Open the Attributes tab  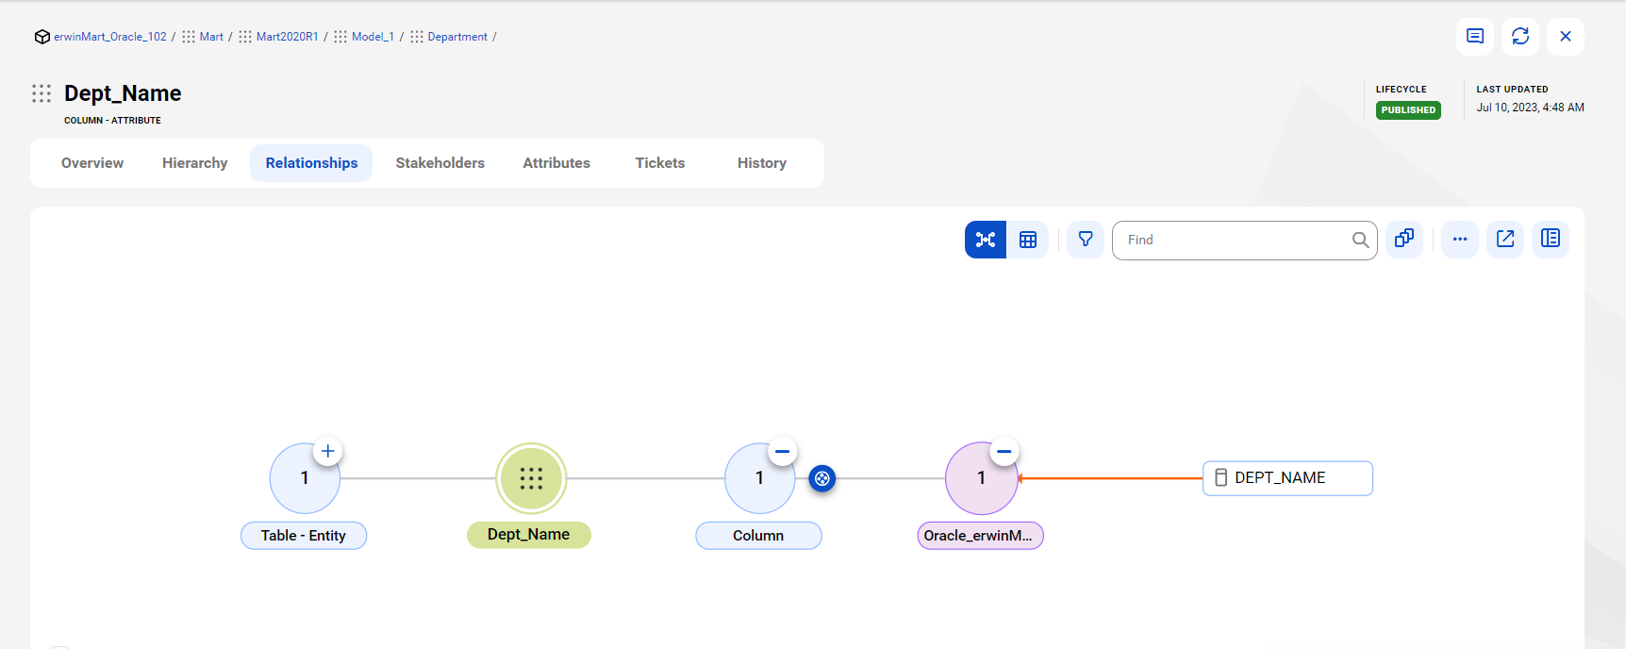point(556,163)
